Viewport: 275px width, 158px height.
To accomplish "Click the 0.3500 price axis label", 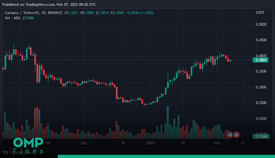I will click(261, 71).
